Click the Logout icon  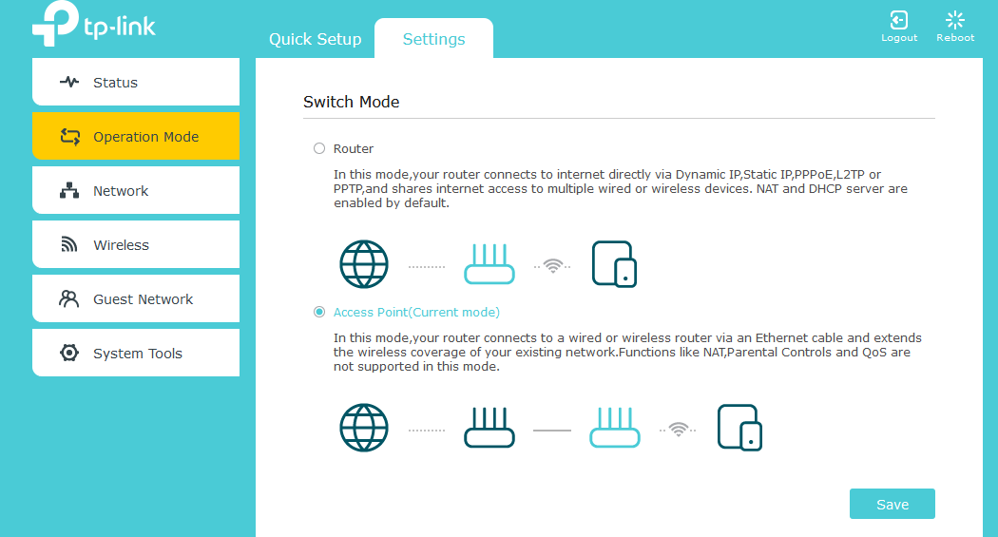898,20
